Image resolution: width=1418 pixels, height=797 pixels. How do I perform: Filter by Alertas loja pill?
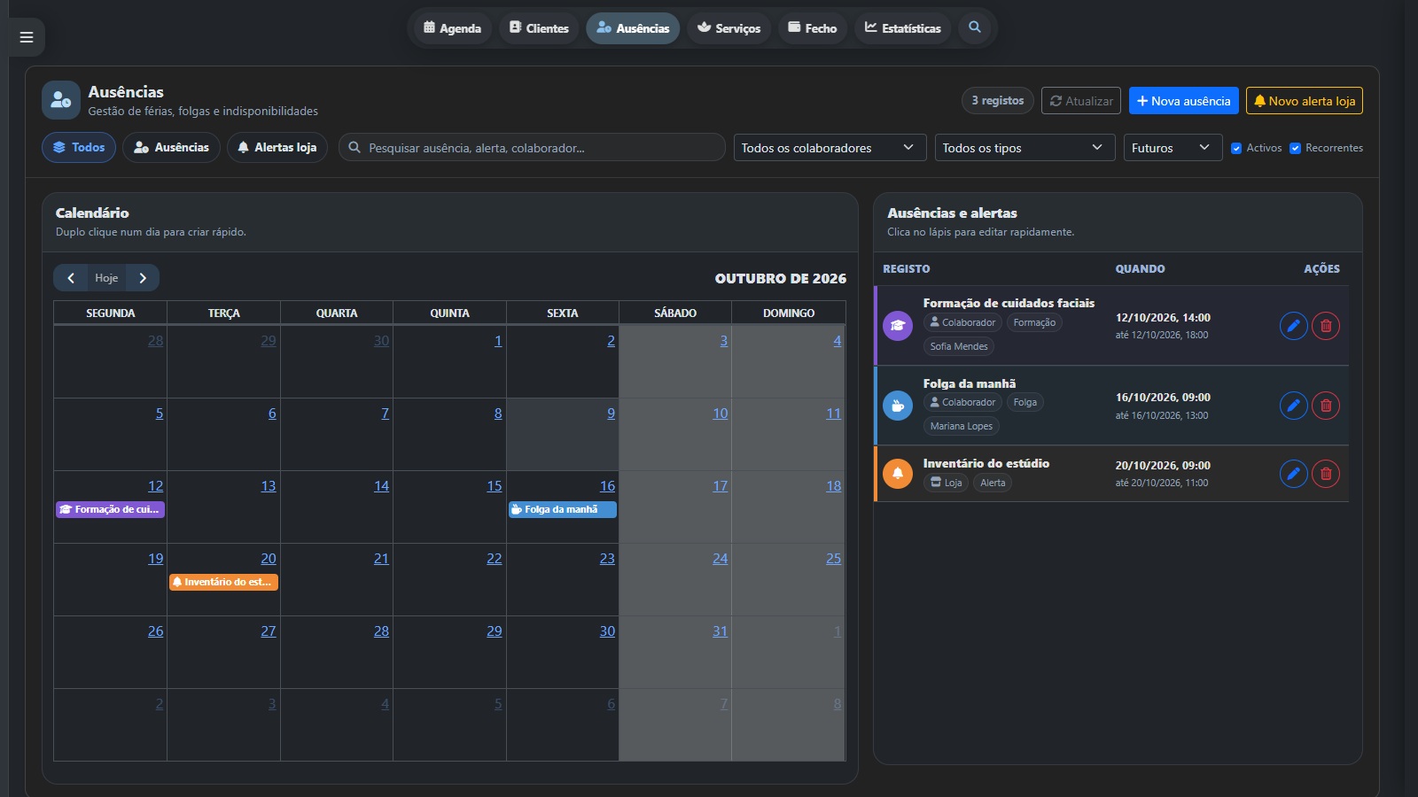[x=277, y=147]
